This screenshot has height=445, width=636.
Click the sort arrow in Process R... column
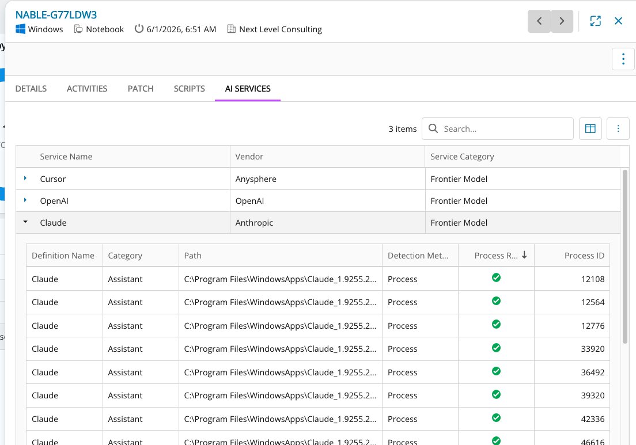tap(524, 255)
